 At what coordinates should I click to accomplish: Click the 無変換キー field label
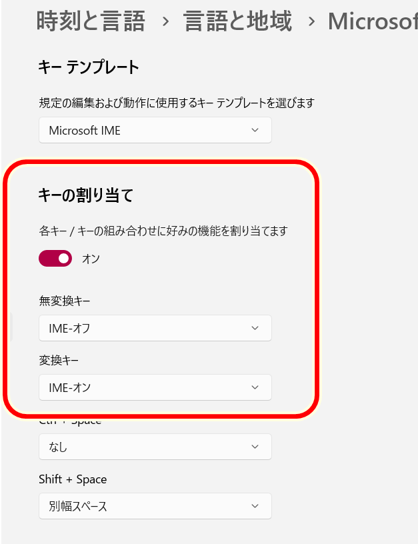coord(65,301)
